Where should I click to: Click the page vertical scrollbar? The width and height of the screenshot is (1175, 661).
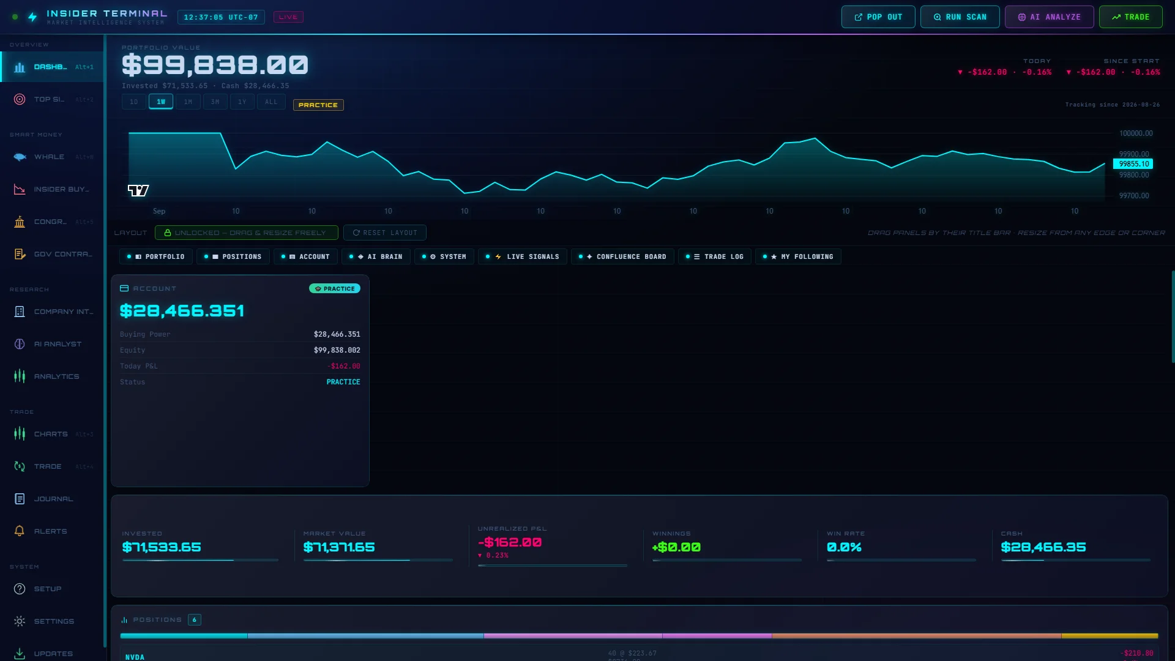click(x=1173, y=317)
